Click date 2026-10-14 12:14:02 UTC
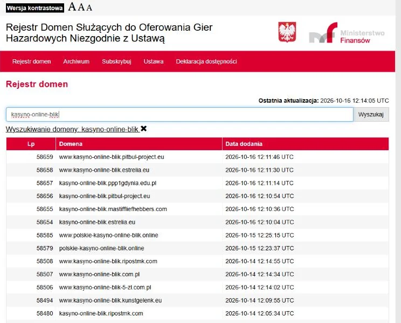Image resolution: width=401 pixels, height=323 pixels. click(260, 287)
